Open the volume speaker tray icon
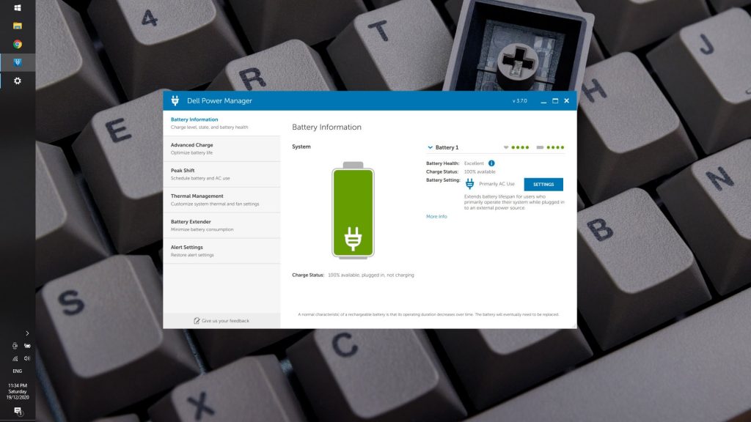This screenshot has height=422, width=751. 27,358
